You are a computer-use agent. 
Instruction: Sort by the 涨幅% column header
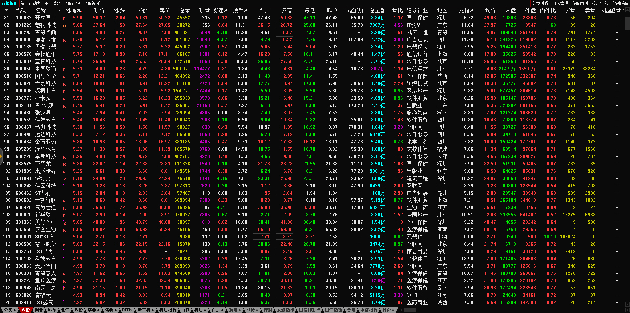point(74,11)
